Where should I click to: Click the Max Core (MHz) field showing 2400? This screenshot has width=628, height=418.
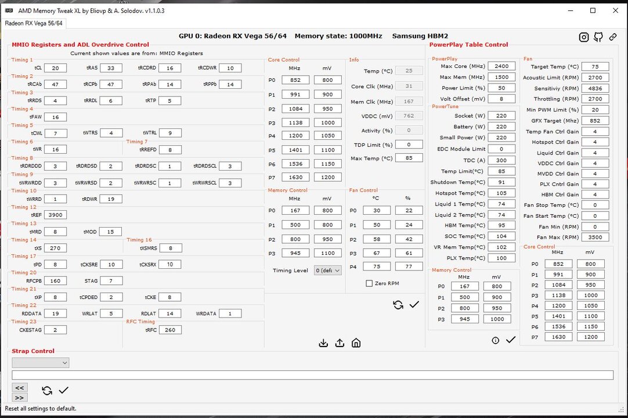501,66
